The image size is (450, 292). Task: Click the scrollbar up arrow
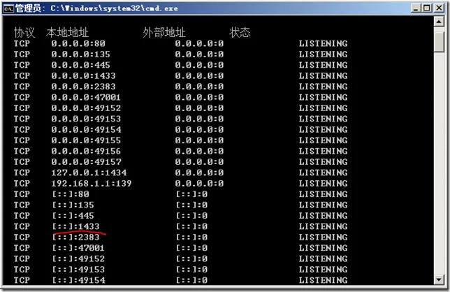[439, 22]
